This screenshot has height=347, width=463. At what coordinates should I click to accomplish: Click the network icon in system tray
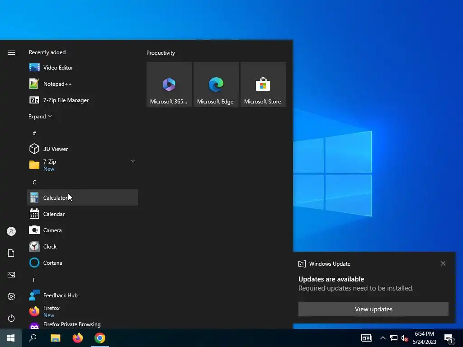pyautogui.click(x=394, y=338)
